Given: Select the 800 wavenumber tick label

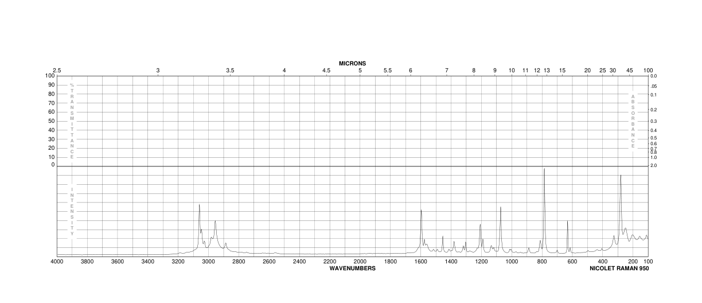Looking at the screenshot, I should [542, 262].
